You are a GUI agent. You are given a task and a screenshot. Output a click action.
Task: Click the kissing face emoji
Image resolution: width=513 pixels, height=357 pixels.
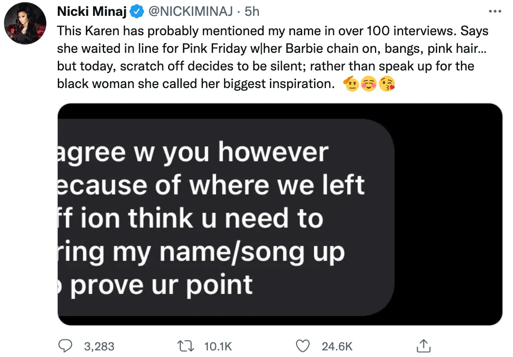click(386, 84)
